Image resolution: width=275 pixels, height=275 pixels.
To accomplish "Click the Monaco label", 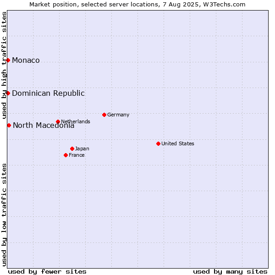I will 26,60.
